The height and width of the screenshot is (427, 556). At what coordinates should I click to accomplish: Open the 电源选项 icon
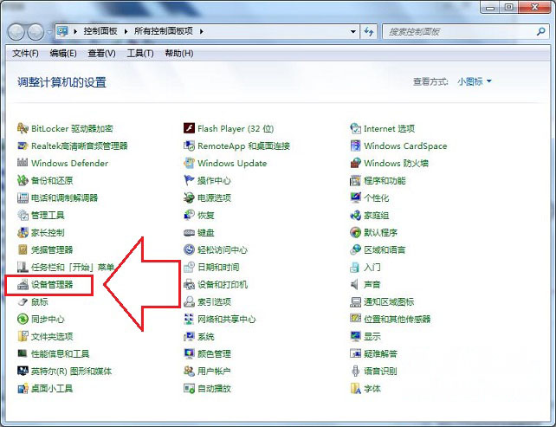[189, 197]
